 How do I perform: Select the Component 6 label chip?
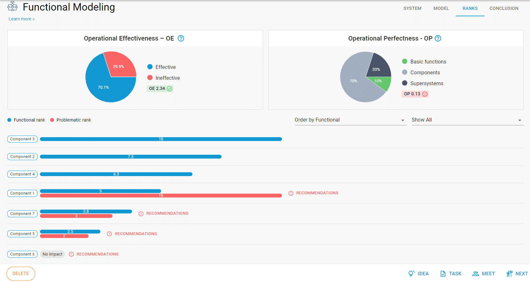22,254
